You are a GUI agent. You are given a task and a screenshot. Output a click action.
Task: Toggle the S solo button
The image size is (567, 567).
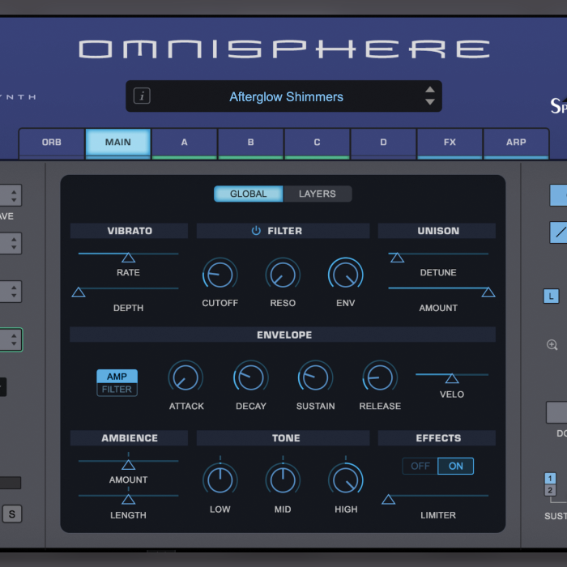pyautogui.click(x=12, y=514)
